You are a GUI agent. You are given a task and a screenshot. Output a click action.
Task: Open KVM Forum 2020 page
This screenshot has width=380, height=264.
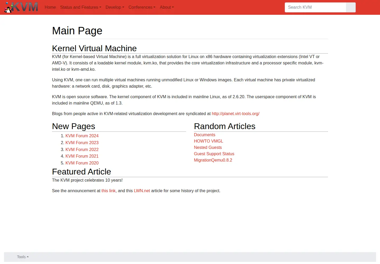(82, 163)
